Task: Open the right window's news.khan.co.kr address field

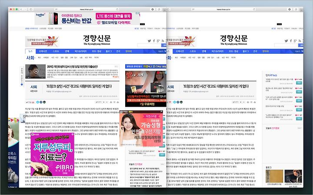Action: coord(223,10)
